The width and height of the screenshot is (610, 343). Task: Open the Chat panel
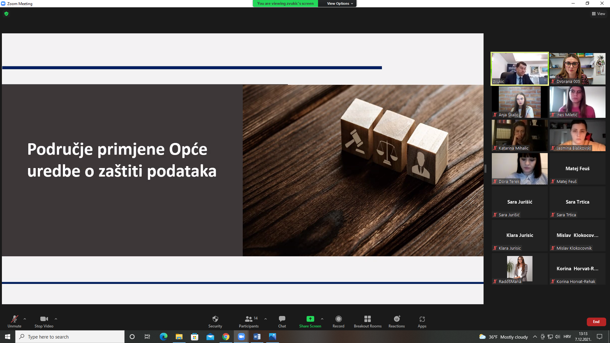[282, 321]
